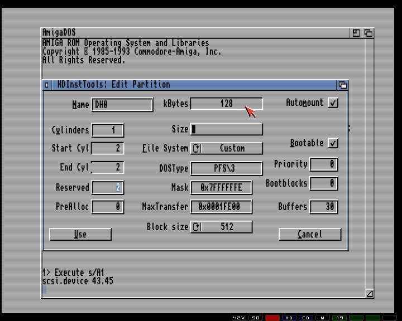
Task: Click the Use button
Action: [x=80, y=234]
